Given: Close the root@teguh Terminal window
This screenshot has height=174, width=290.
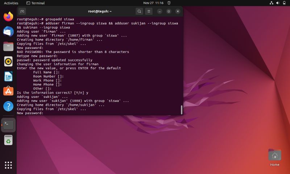Looking at the screenshot, I should tap(178, 11).
